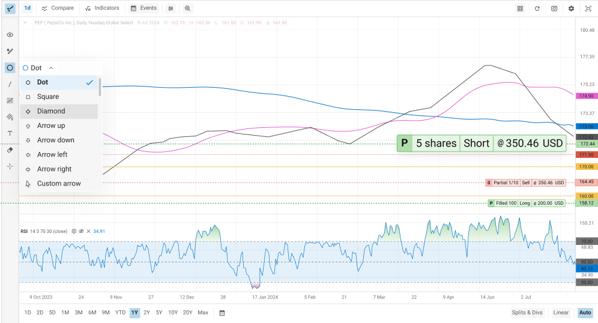This screenshot has width=598, height=323.
Task: Click the eye visibility icon in left sidebar
Action: coord(10,35)
